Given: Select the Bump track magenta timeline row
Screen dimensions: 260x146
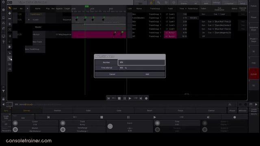Looking at the screenshot, I should coord(99,34).
